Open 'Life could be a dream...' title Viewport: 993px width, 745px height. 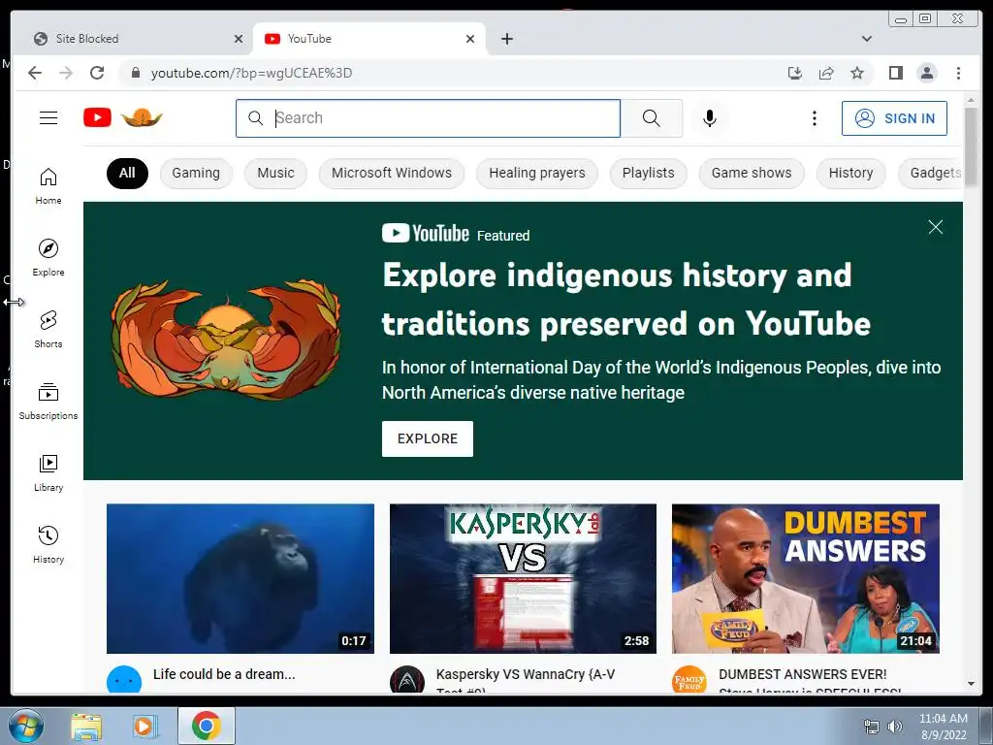[224, 674]
